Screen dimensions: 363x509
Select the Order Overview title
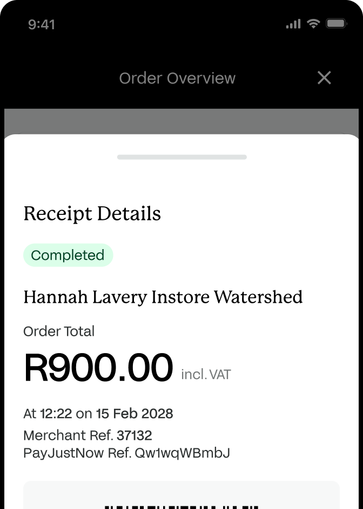pos(177,78)
